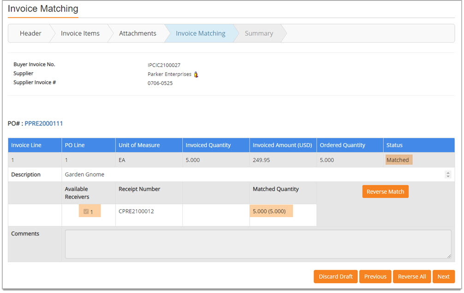Open the Invoice Items step tab

point(80,34)
